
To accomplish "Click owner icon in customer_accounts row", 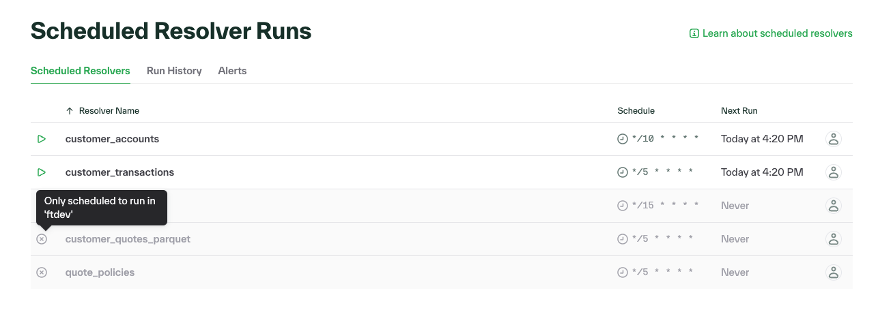I will [x=833, y=139].
